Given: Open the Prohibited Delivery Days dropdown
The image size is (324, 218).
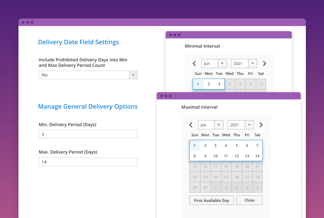Looking at the screenshot, I should [x=88, y=75].
